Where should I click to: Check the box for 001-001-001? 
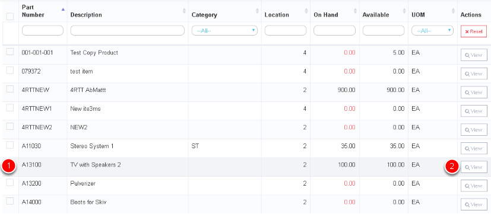pos(10,52)
